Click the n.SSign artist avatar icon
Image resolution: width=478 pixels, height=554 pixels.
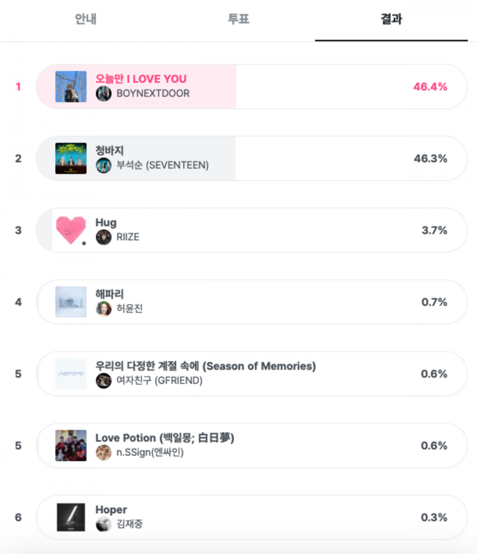coord(104,452)
